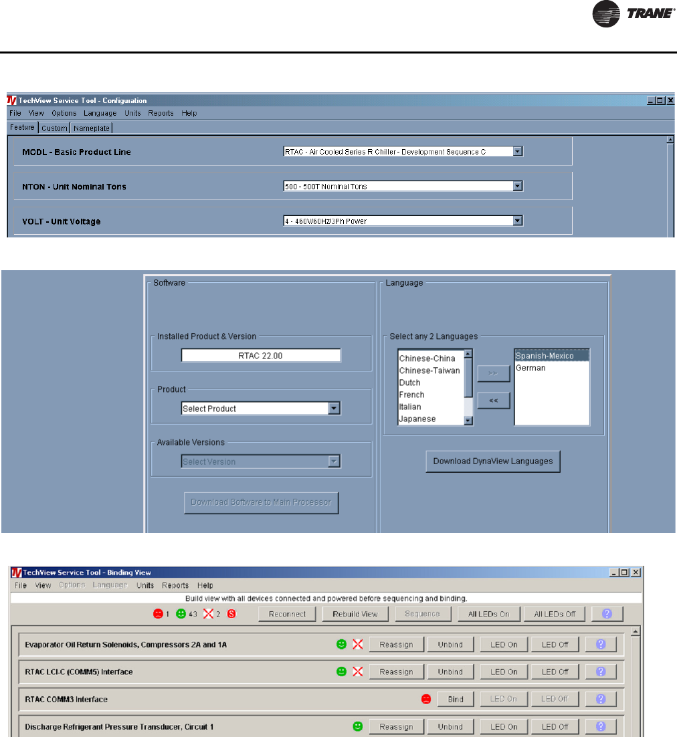Click the Reconnect button
This screenshot has width=677, height=737.
pyautogui.click(x=287, y=615)
